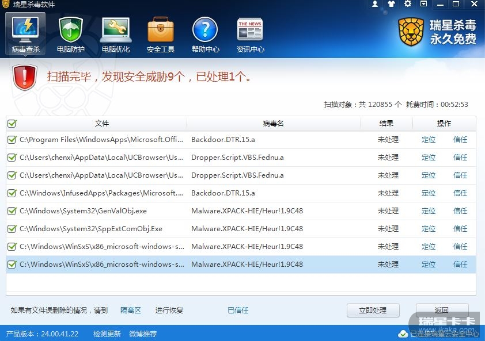
Task: Sort by 结果 column header
Action: tap(387, 124)
